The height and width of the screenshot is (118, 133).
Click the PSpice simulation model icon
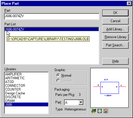(94, 111)
